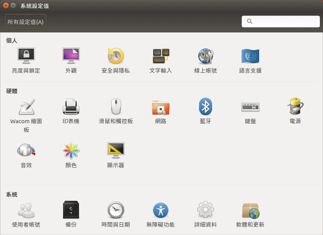Open the 亮度與鎖定 (Brightness & Lock) settings
The width and height of the screenshot is (323, 235).
point(25,59)
